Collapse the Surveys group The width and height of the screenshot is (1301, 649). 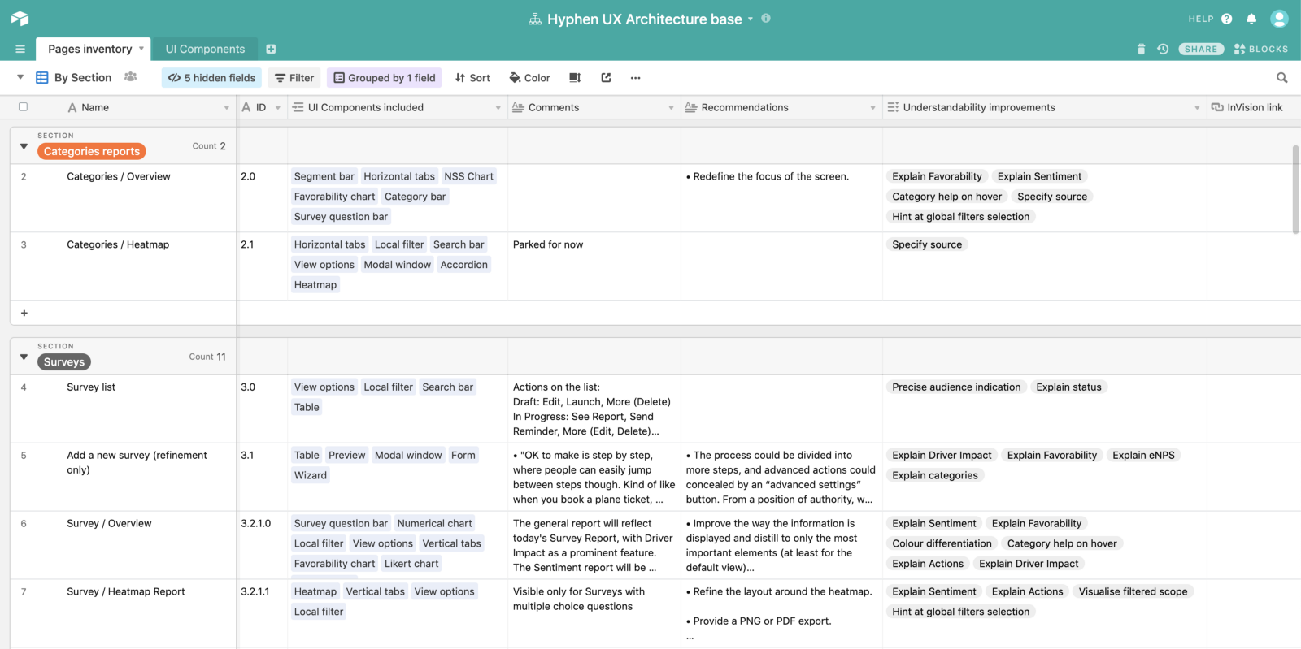(x=24, y=357)
